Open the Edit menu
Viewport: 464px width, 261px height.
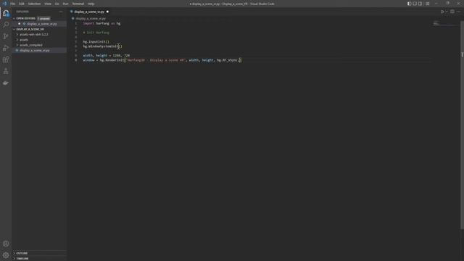[x=22, y=4]
